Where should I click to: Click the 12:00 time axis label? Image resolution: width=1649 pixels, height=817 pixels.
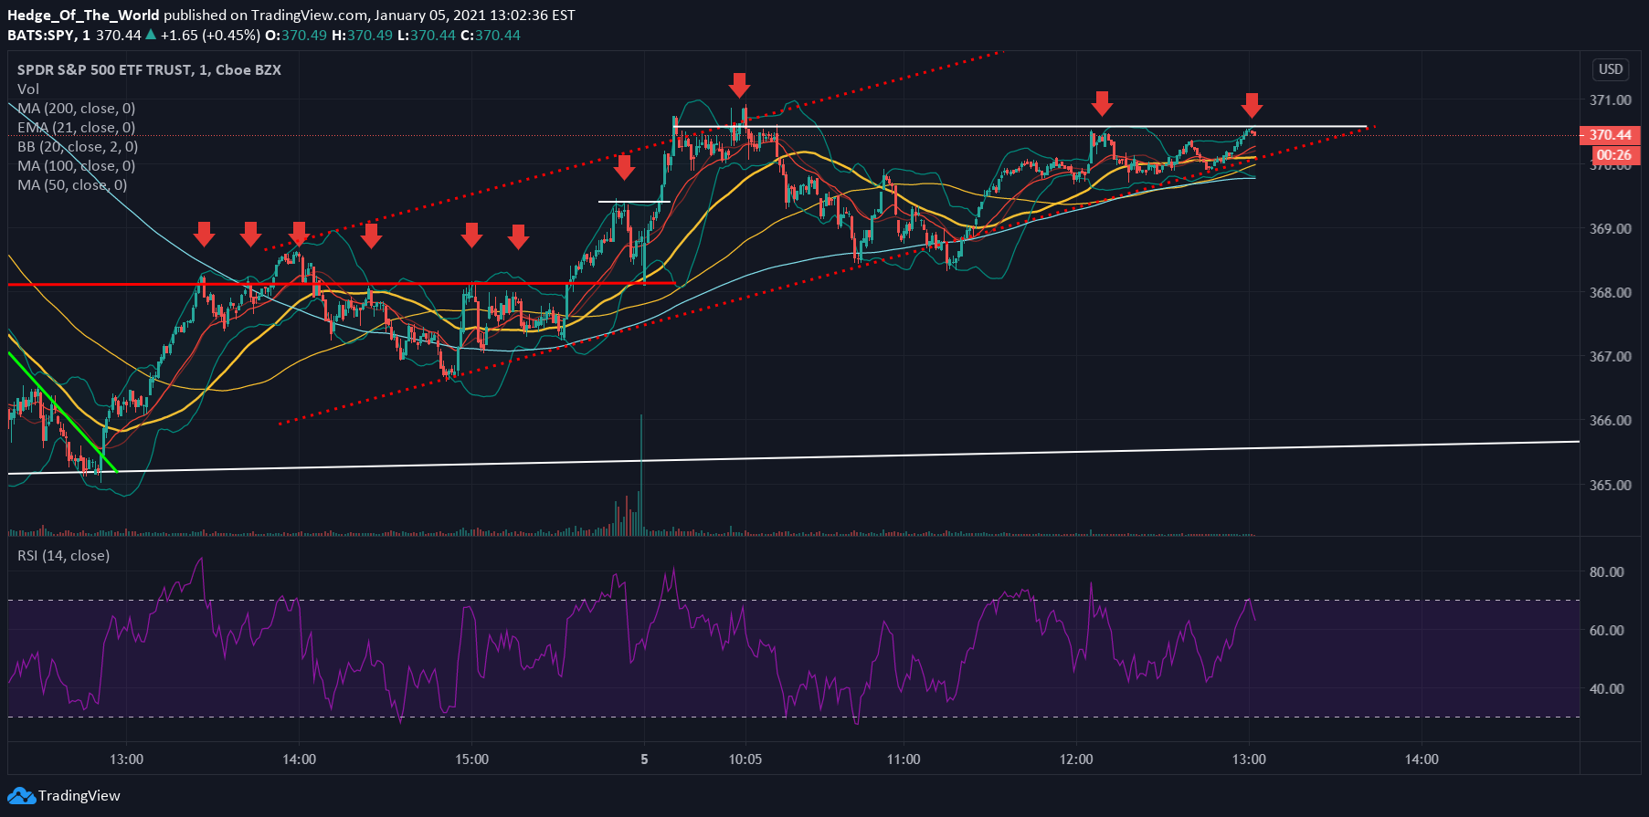[1076, 759]
